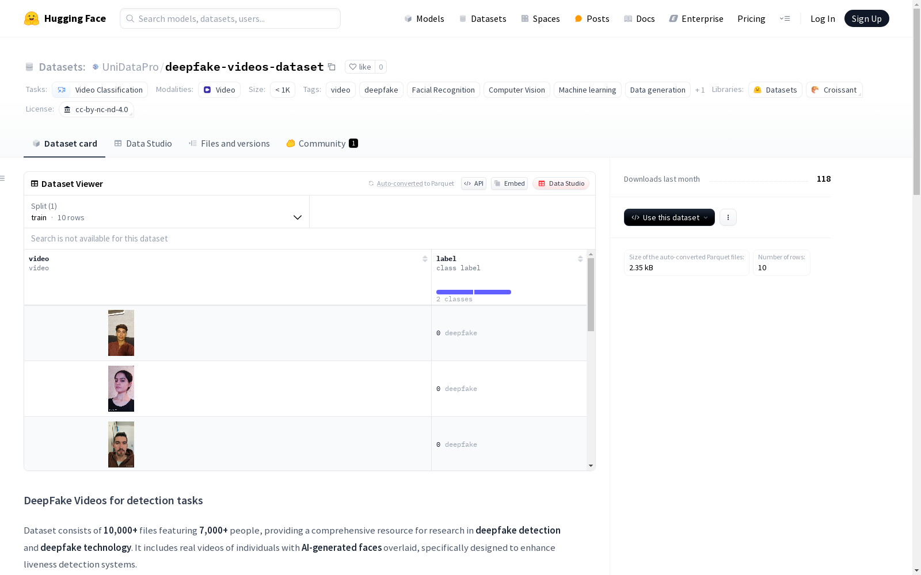Open Models in the top navigation
This screenshot has height=575, width=921.
(x=424, y=18)
